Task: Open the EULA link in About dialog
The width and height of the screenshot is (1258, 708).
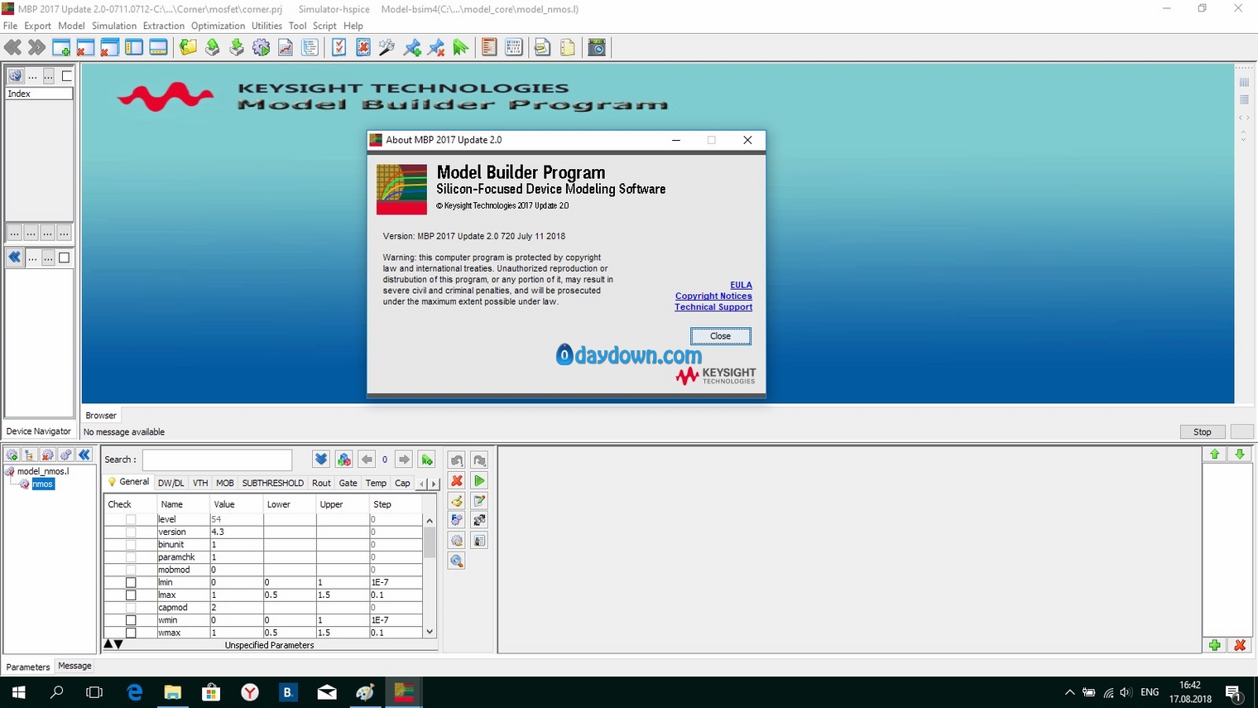Action: pos(741,285)
